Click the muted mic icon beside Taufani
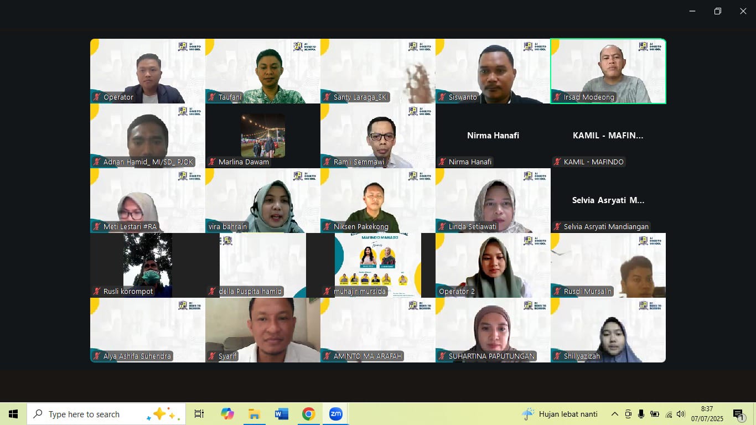 [212, 97]
